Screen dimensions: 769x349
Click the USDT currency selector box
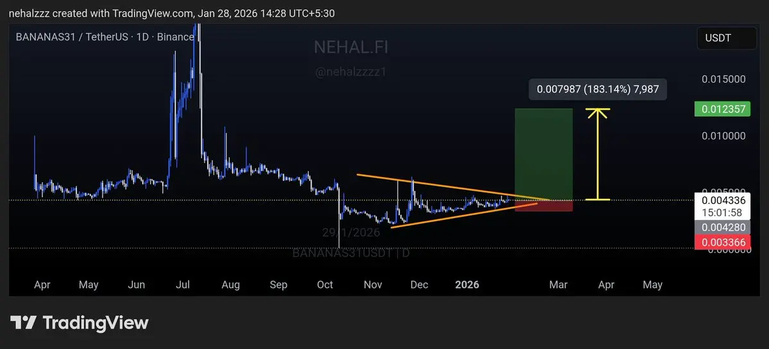coord(727,38)
